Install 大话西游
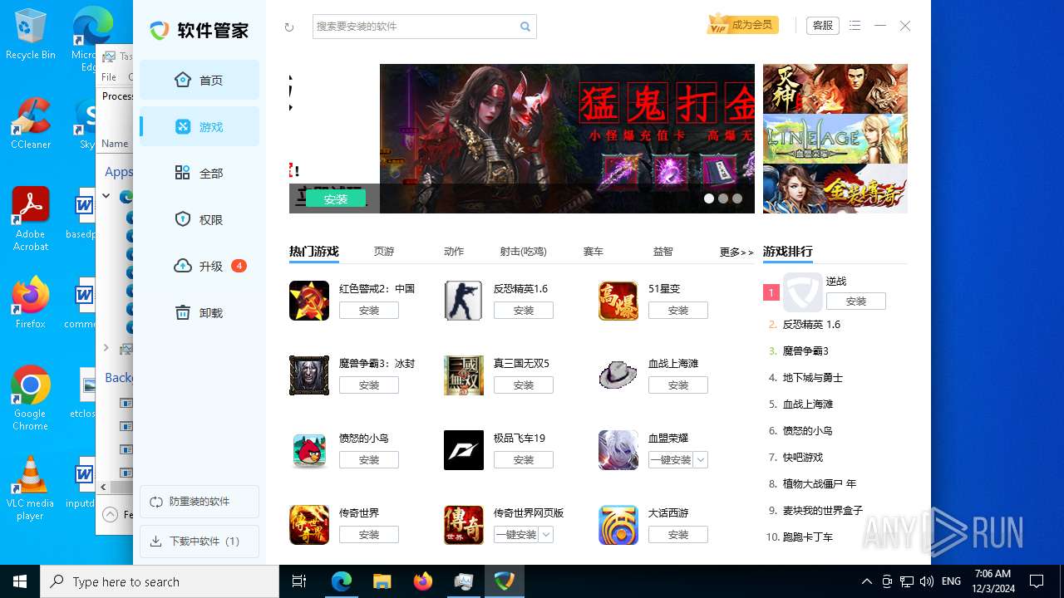This screenshot has height=598, width=1064. (x=678, y=534)
